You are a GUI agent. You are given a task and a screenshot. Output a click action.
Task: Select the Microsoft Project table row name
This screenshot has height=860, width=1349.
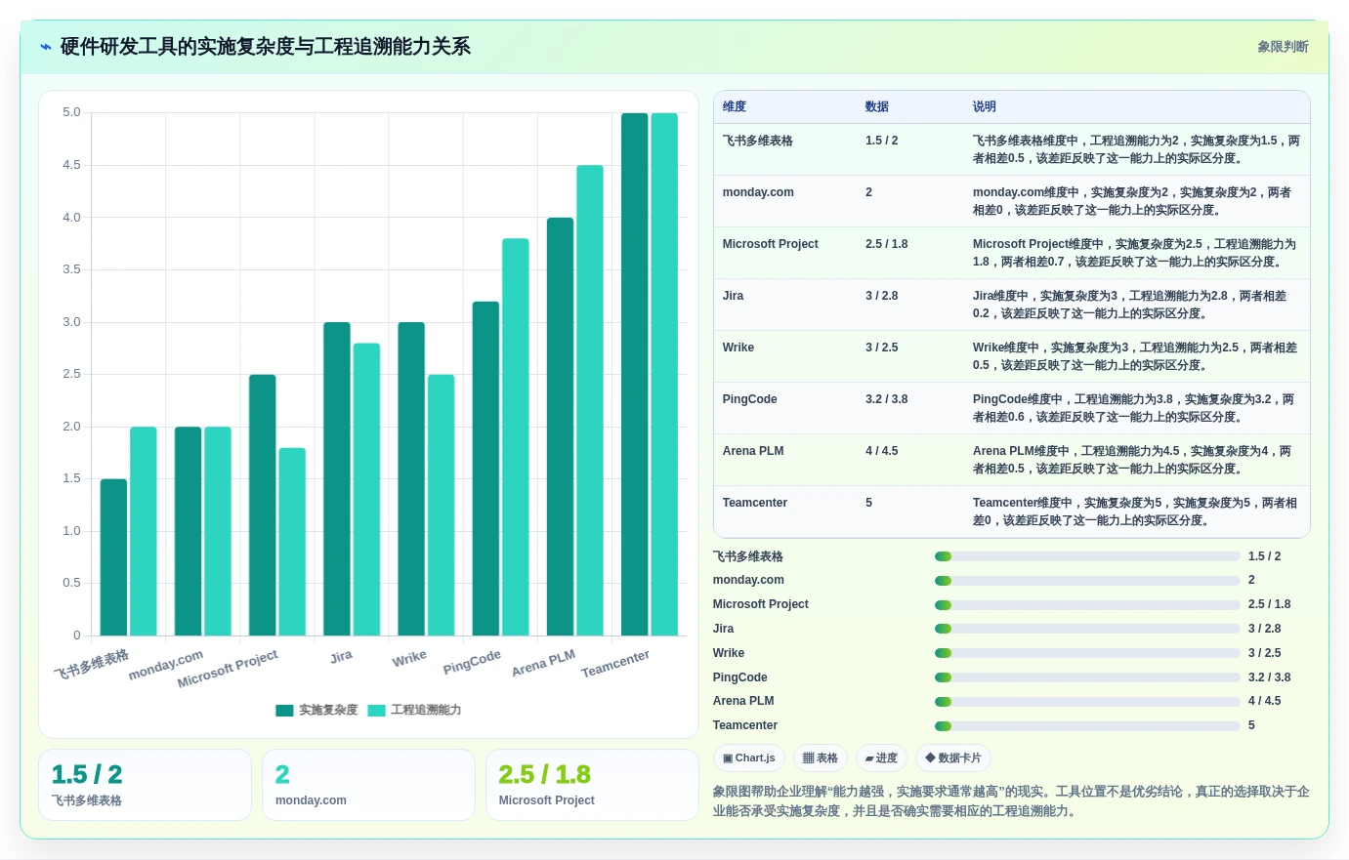click(771, 244)
